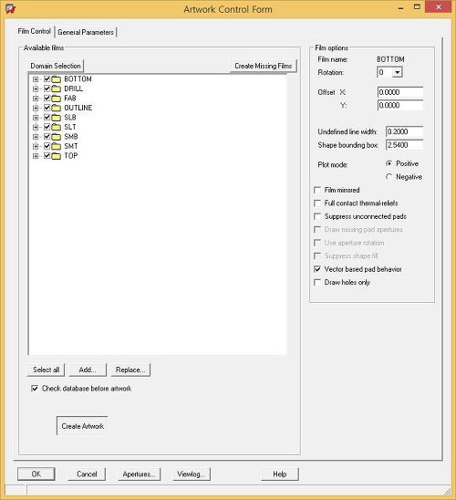456x500 pixels.
Task: Click the TOP film folder icon
Action: [x=56, y=156]
